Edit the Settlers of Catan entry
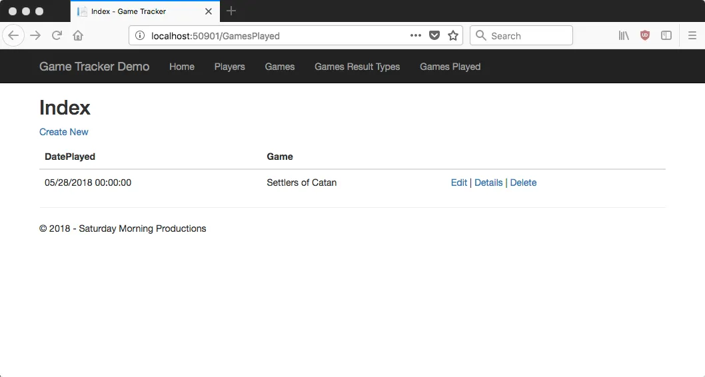 click(x=458, y=183)
